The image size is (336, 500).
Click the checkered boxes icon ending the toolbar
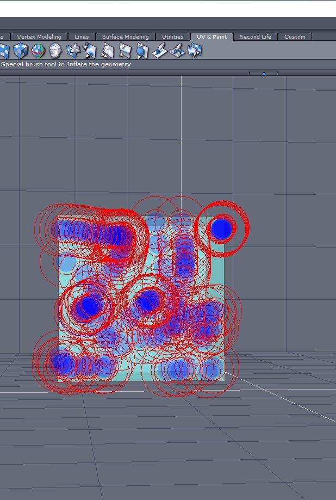pyautogui.click(x=195, y=51)
